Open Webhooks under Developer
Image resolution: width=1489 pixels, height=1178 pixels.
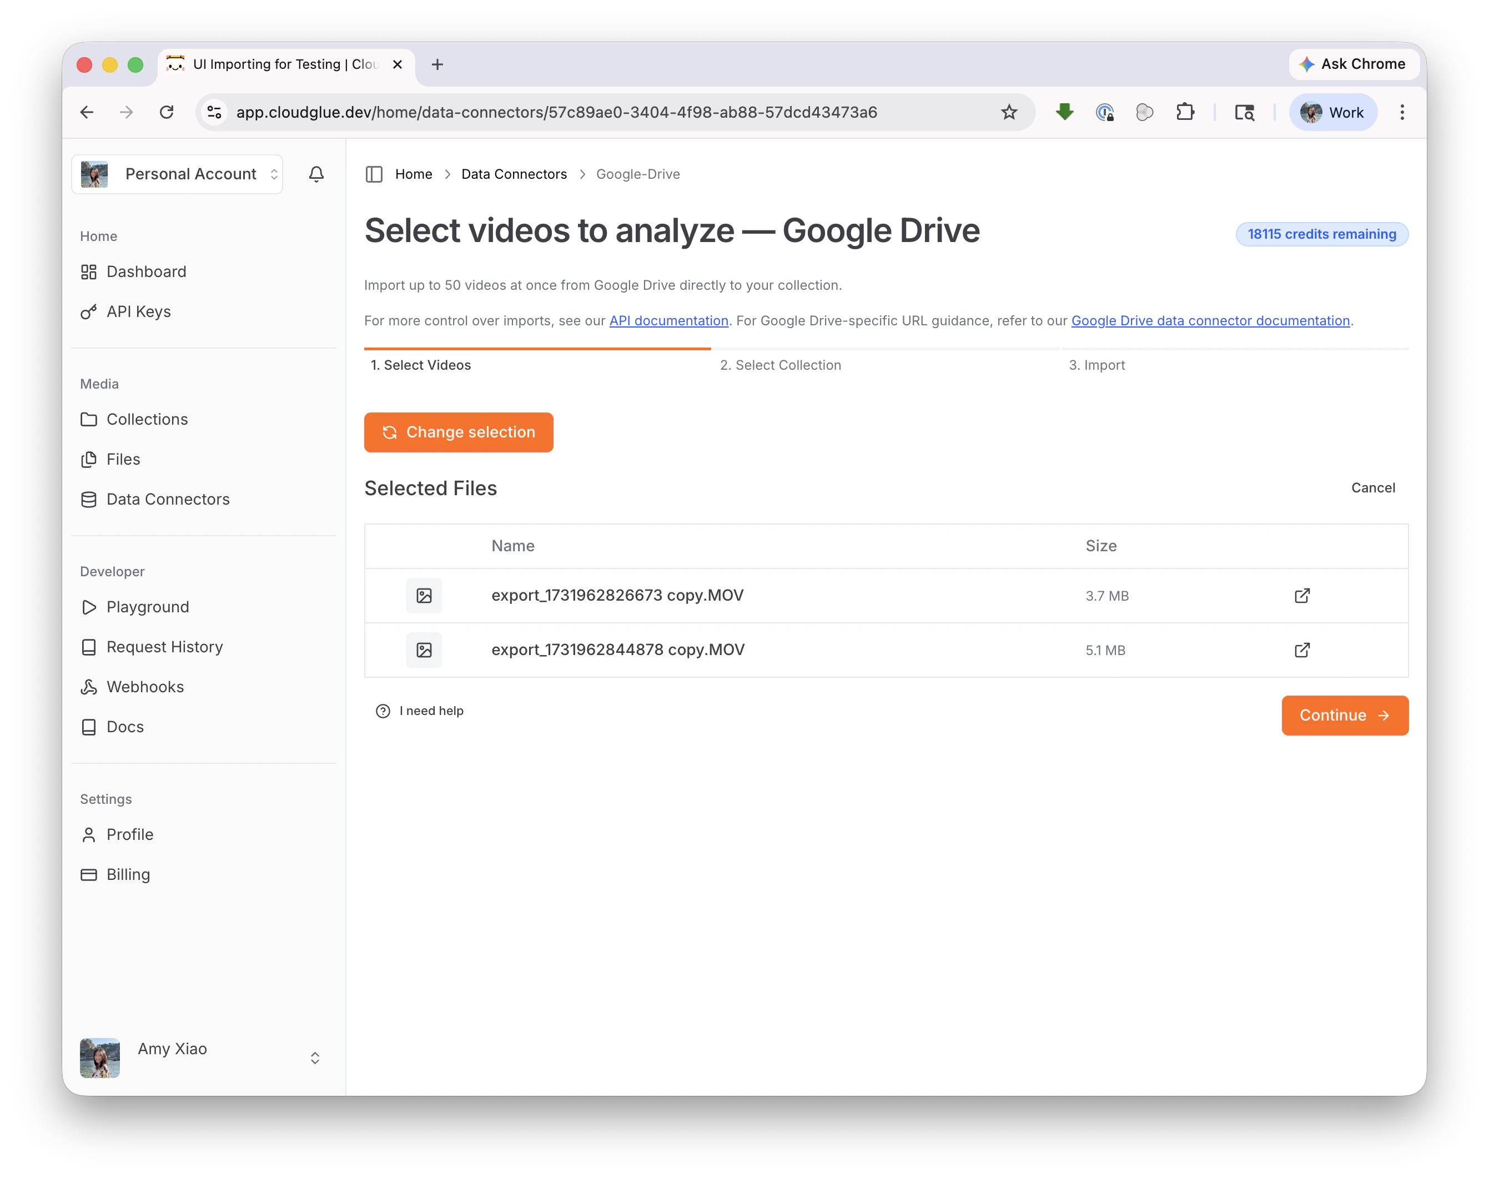[x=145, y=687]
